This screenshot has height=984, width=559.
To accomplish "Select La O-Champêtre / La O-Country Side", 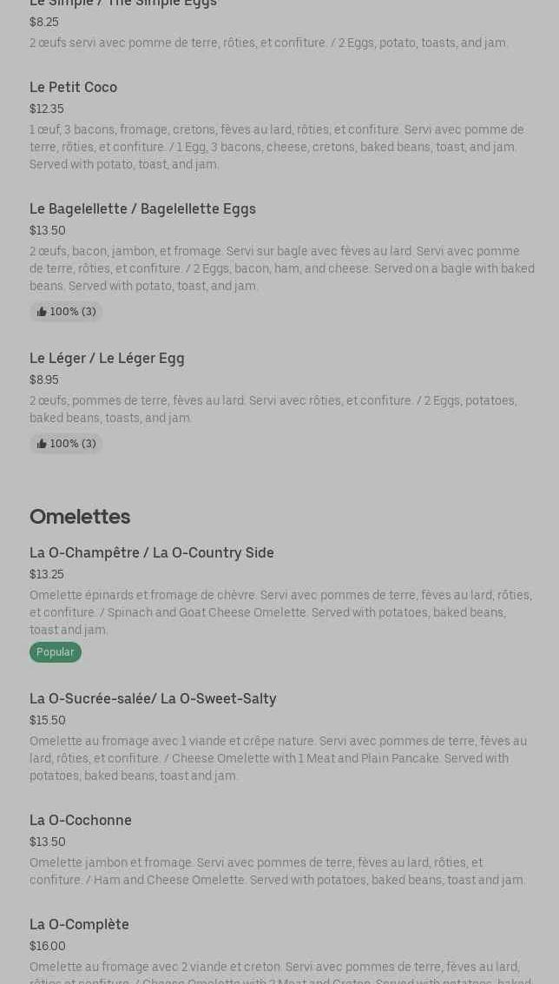I will pyautogui.click(x=151, y=553).
